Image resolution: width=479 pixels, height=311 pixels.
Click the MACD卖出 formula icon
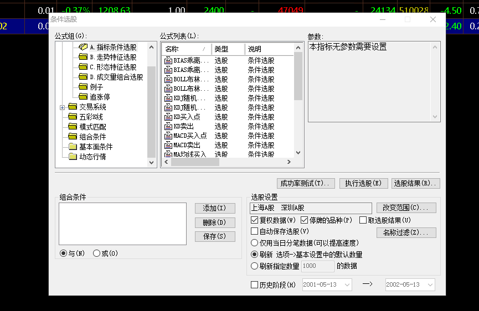pyautogui.click(x=168, y=146)
